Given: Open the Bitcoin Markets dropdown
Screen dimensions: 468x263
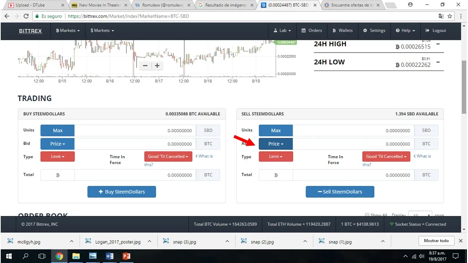Looking at the screenshot, I should pyautogui.click(x=68, y=31).
